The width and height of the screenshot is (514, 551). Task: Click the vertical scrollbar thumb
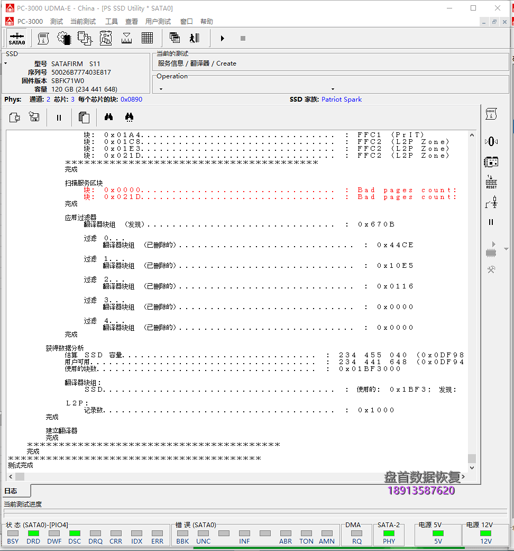click(x=472, y=458)
